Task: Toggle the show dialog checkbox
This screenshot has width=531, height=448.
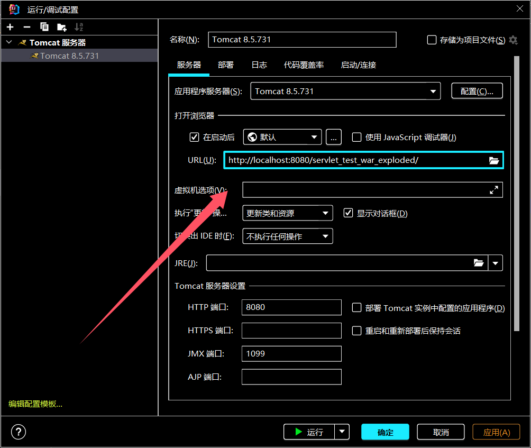Action: (348, 213)
